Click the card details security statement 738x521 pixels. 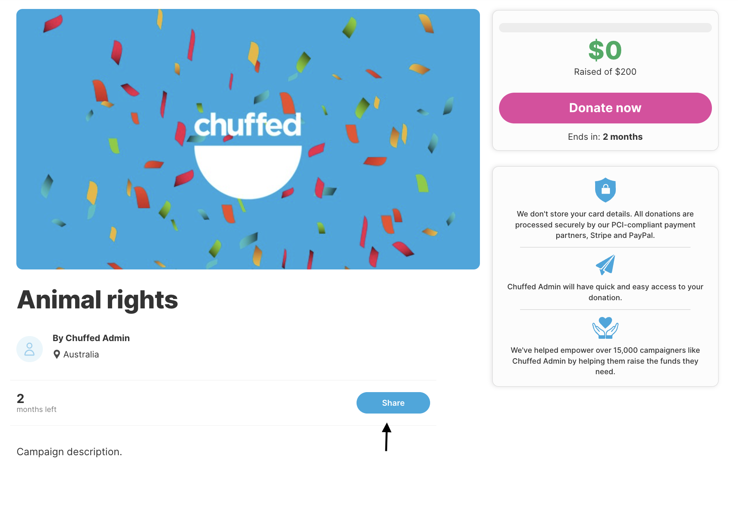(605, 225)
